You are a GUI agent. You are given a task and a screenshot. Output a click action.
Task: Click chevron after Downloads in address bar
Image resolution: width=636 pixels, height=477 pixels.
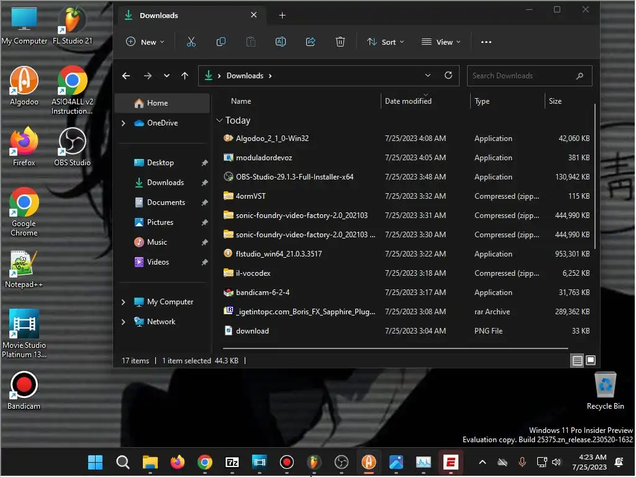[270, 76]
